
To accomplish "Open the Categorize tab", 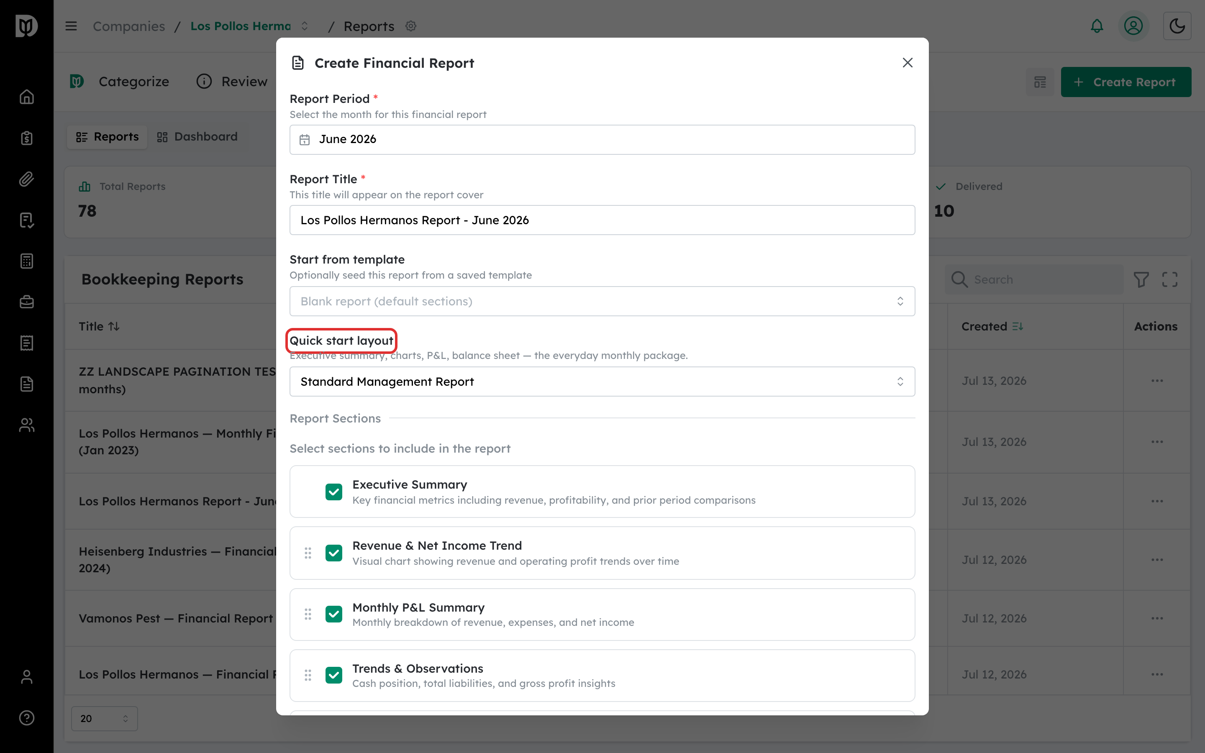I will click(120, 82).
